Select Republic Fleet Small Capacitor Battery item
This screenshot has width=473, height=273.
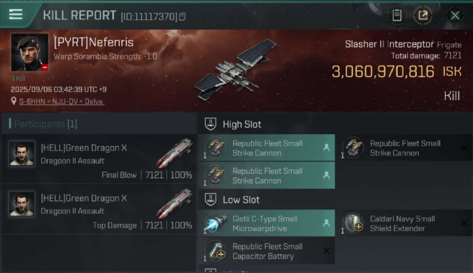[267, 251]
